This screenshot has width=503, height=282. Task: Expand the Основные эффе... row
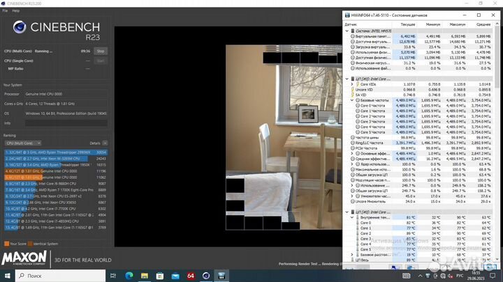[352, 153]
